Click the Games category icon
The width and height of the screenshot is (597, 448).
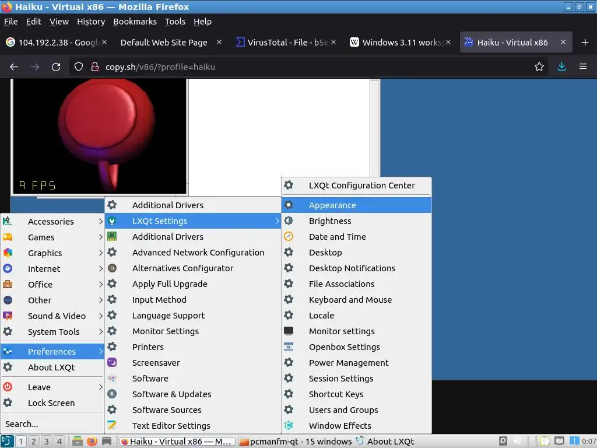point(8,237)
